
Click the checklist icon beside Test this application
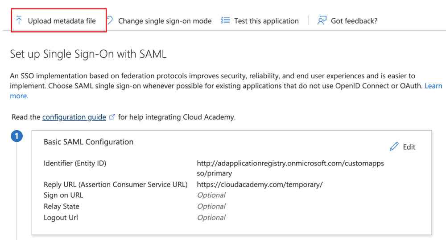(225, 20)
